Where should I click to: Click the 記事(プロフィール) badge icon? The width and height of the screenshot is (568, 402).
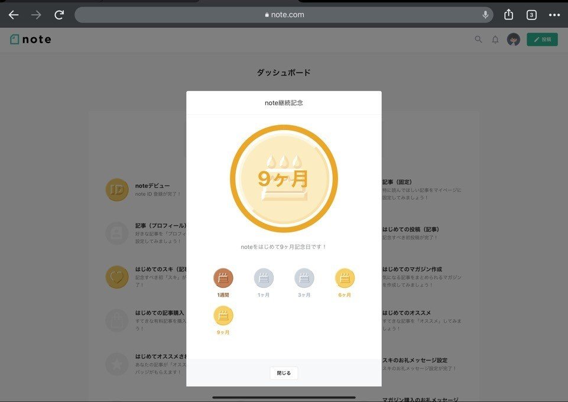click(117, 234)
